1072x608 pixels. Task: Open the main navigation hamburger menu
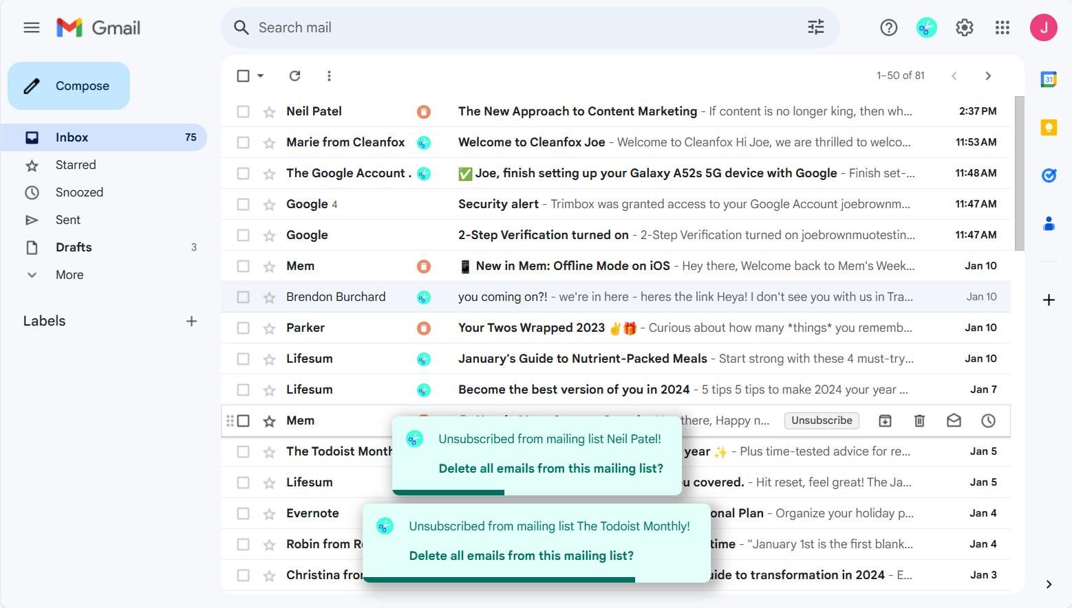click(31, 27)
